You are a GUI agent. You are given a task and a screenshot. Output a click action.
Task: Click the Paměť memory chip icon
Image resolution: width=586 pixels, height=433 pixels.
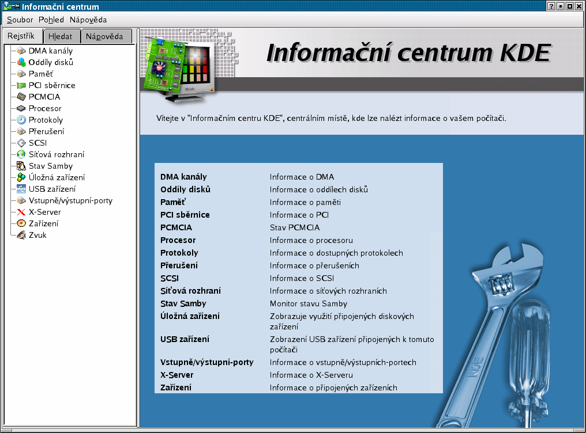21,74
